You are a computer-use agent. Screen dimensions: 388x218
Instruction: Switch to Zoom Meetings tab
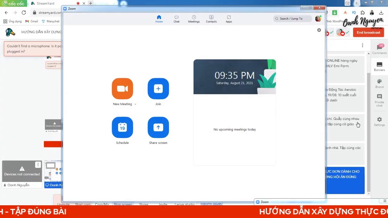pyautogui.click(x=194, y=19)
